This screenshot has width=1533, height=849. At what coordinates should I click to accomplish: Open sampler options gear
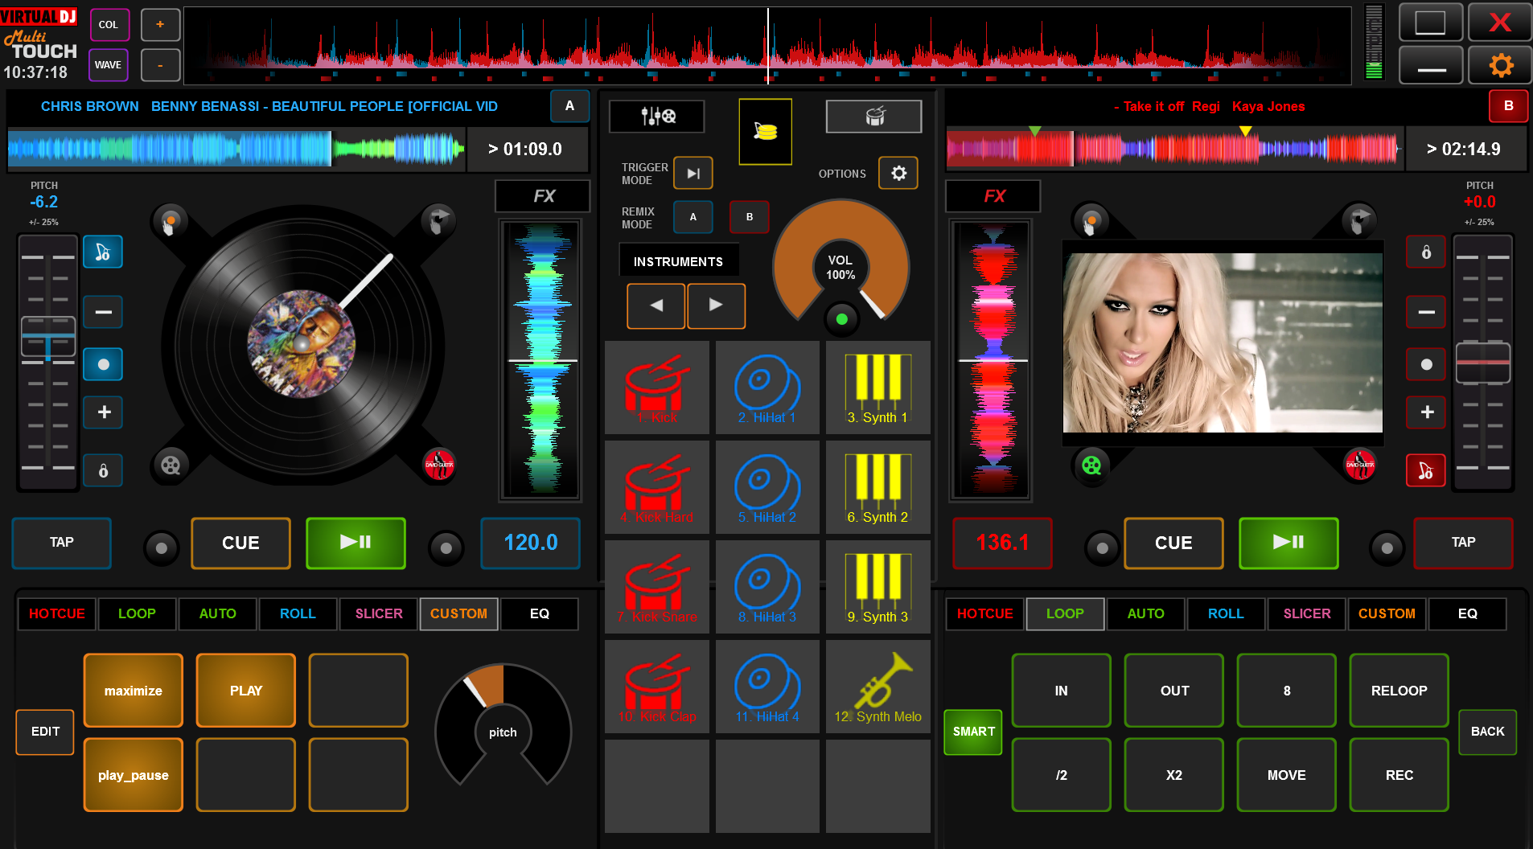coord(898,173)
